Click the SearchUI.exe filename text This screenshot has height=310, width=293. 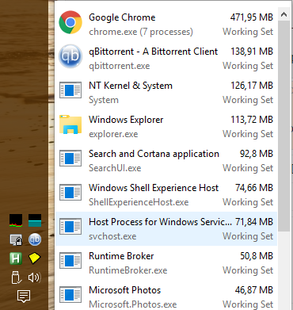tap(115, 168)
